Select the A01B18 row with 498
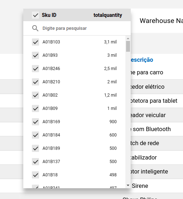This screenshot has height=199, width=183. tap(74, 175)
